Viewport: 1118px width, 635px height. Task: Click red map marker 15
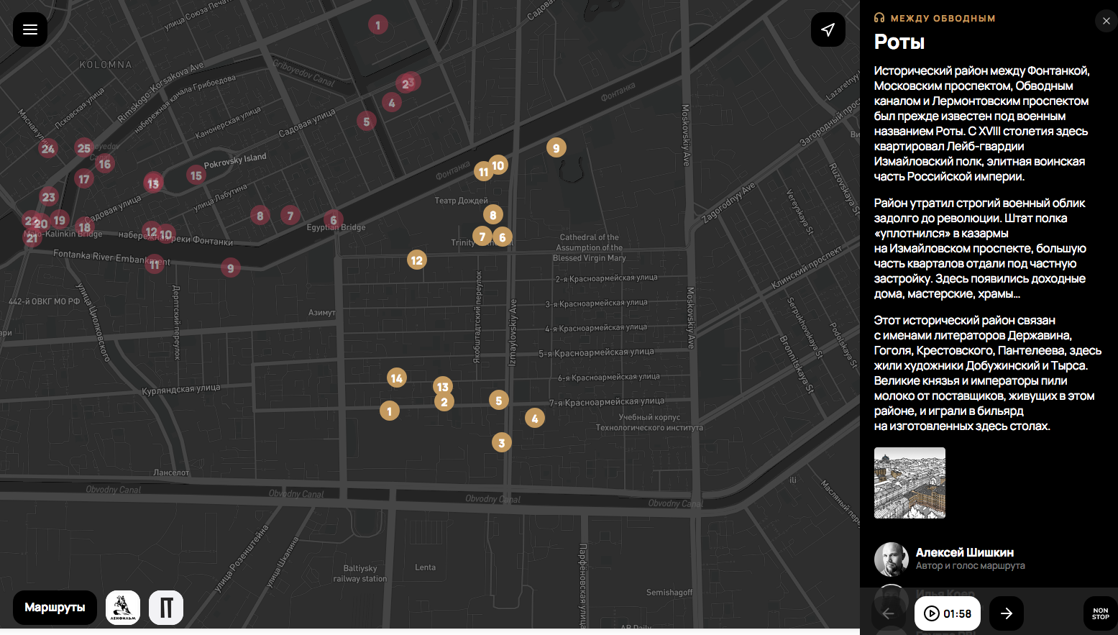point(196,175)
